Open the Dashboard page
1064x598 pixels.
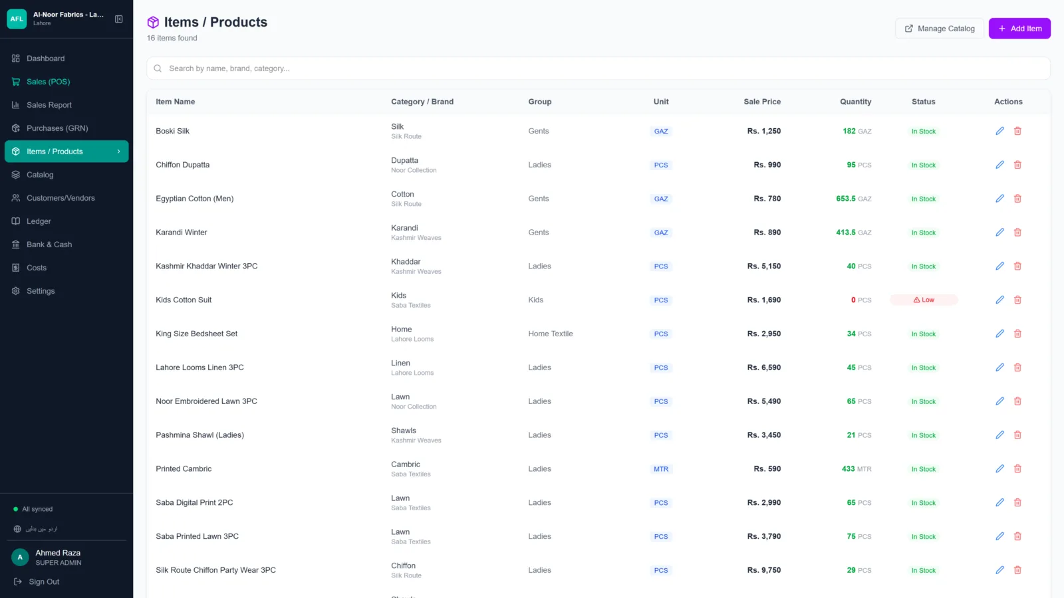(66, 58)
